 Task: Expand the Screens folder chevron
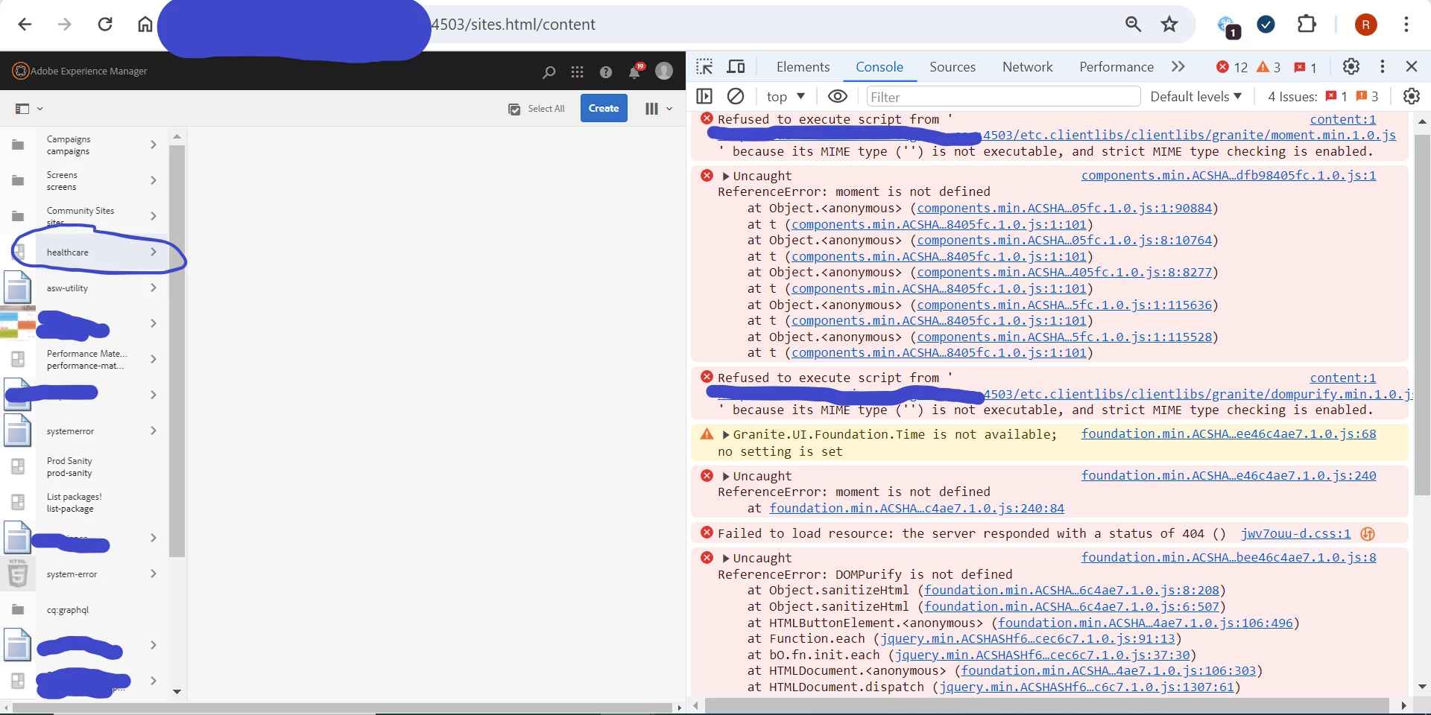(x=154, y=180)
